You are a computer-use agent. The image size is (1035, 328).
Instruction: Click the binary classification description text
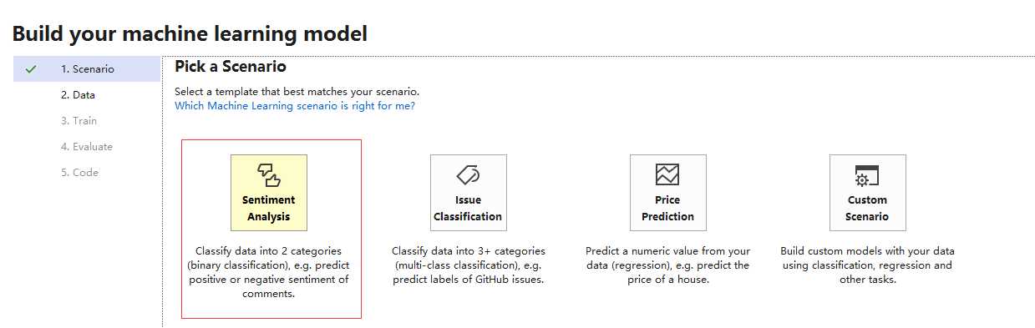tap(269, 272)
